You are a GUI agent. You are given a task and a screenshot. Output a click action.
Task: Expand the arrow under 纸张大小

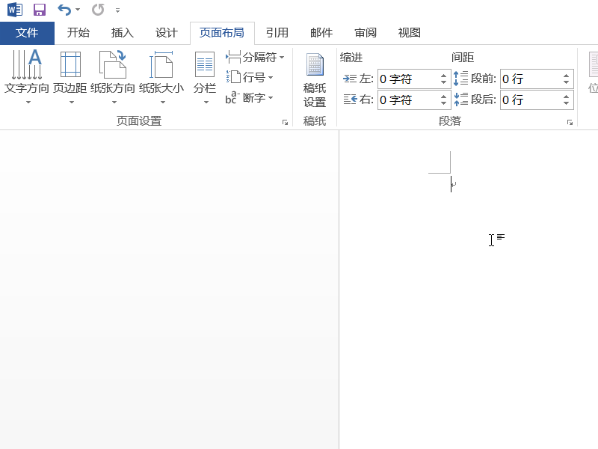(x=163, y=103)
